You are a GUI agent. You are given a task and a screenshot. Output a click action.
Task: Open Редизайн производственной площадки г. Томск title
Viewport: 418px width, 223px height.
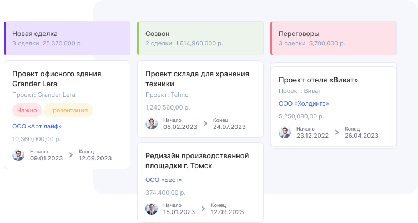(197, 160)
